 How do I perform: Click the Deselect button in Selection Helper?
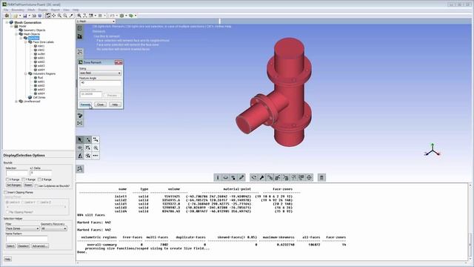(23, 246)
